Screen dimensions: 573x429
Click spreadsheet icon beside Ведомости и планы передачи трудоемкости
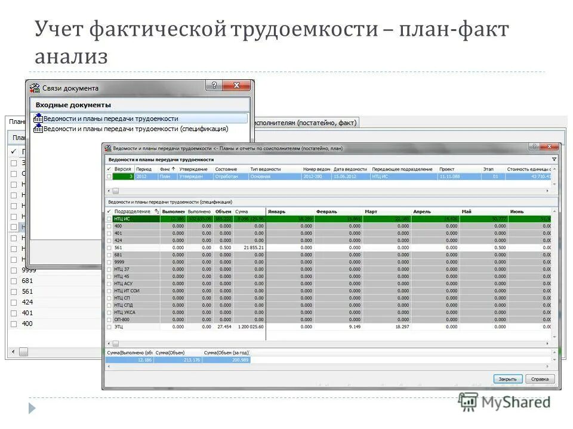(x=39, y=119)
